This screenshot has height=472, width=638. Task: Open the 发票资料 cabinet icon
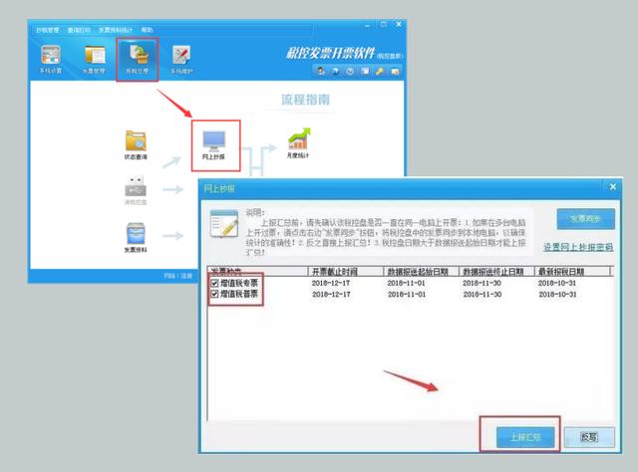[136, 237]
